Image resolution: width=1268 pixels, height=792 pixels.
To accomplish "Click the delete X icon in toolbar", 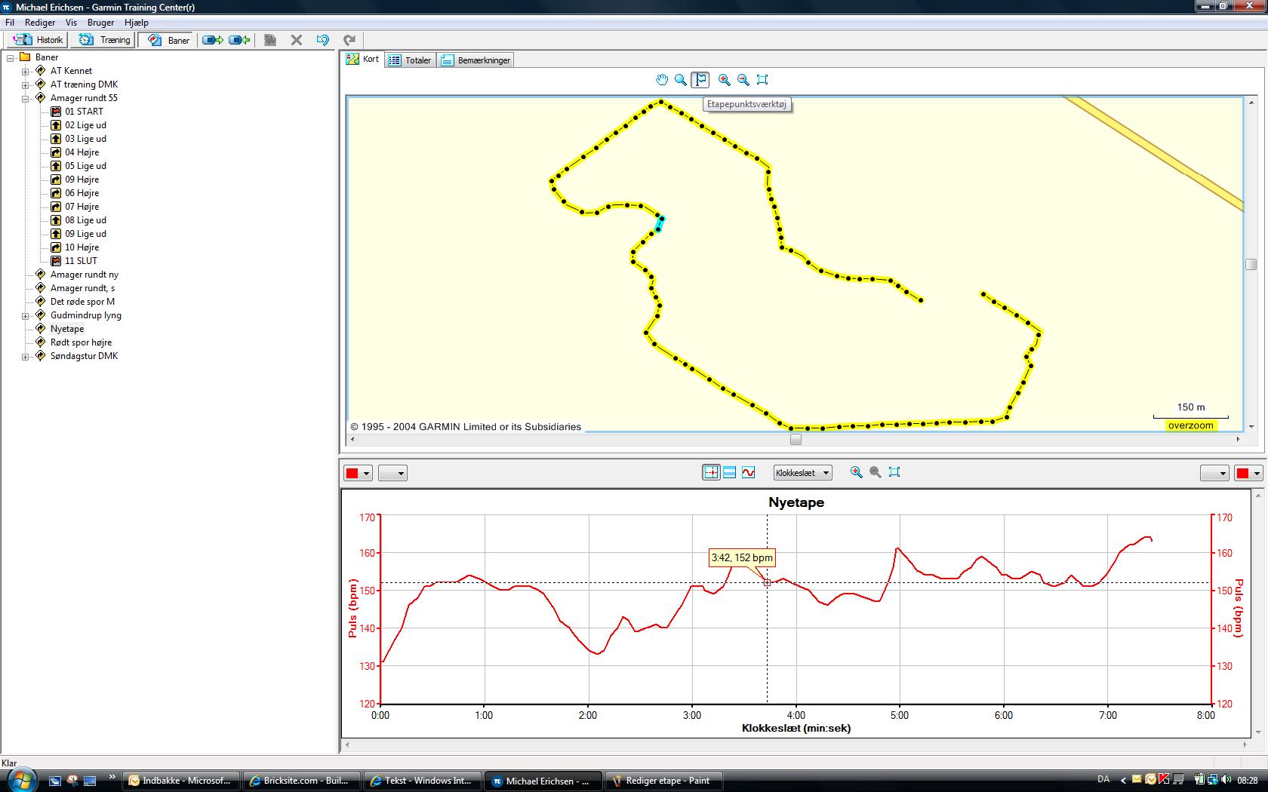I will click(297, 40).
